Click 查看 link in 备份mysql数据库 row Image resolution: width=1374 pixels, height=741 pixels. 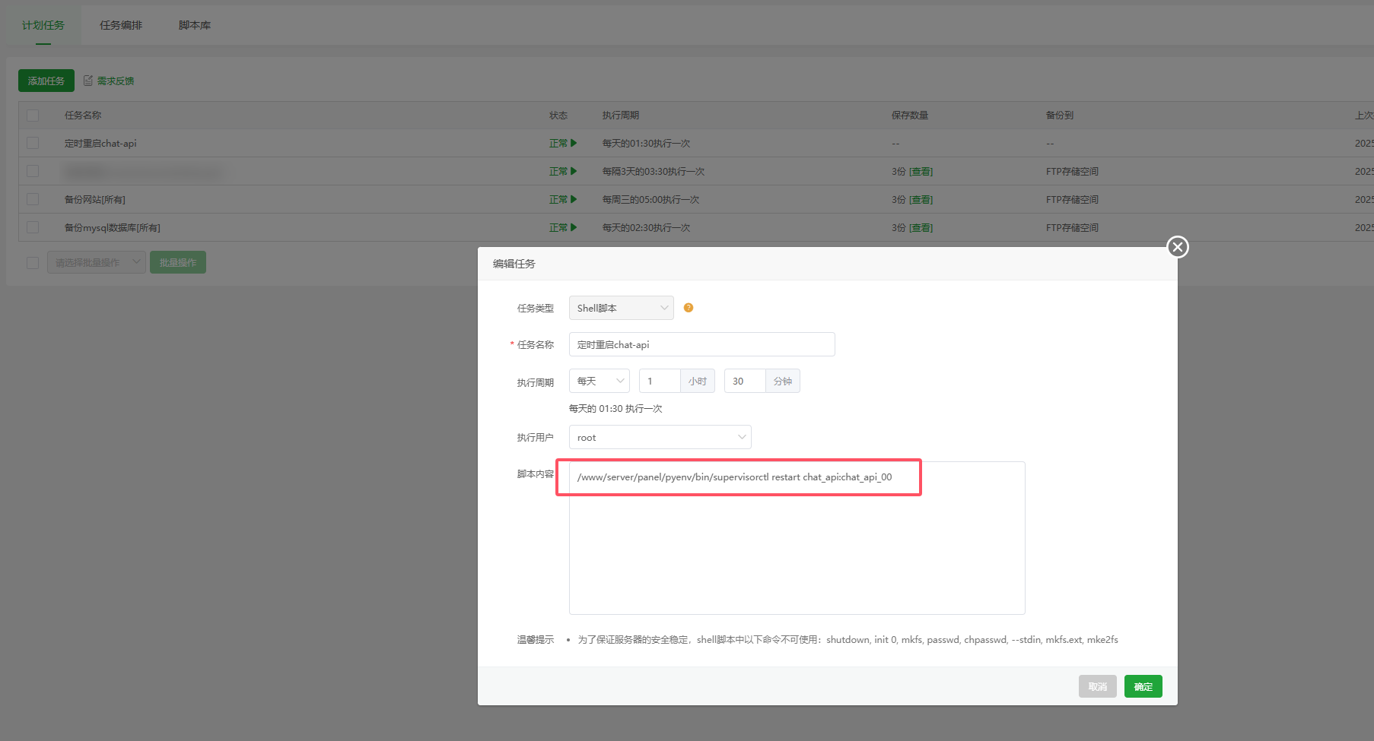[921, 227]
